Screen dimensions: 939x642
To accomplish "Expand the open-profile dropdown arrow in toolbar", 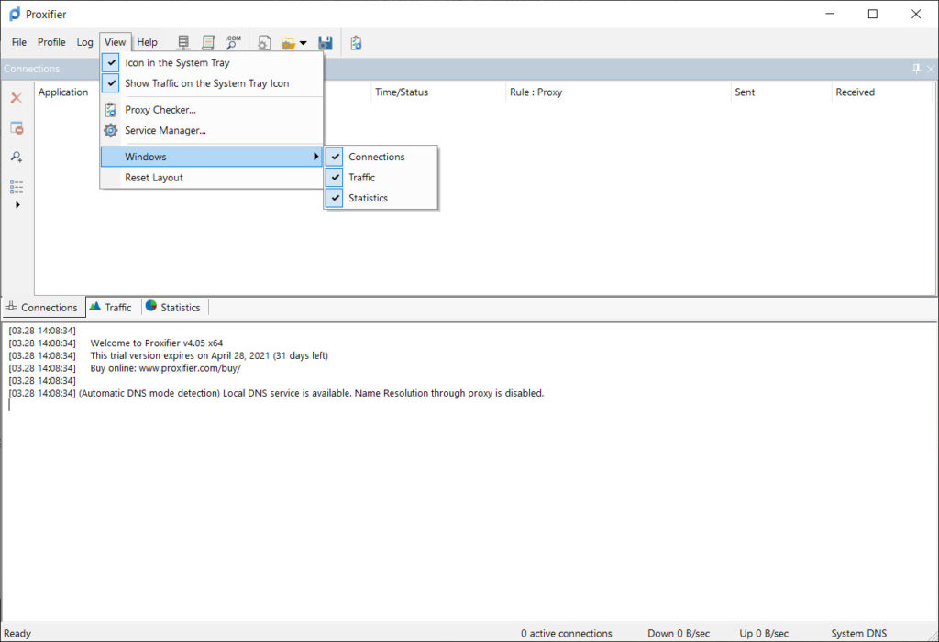I will point(303,43).
